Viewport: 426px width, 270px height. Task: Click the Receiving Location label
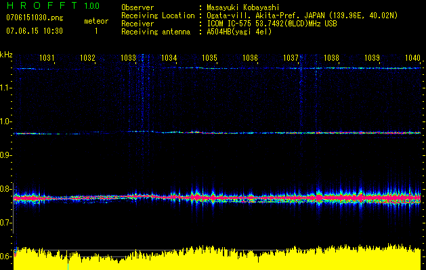click(158, 16)
